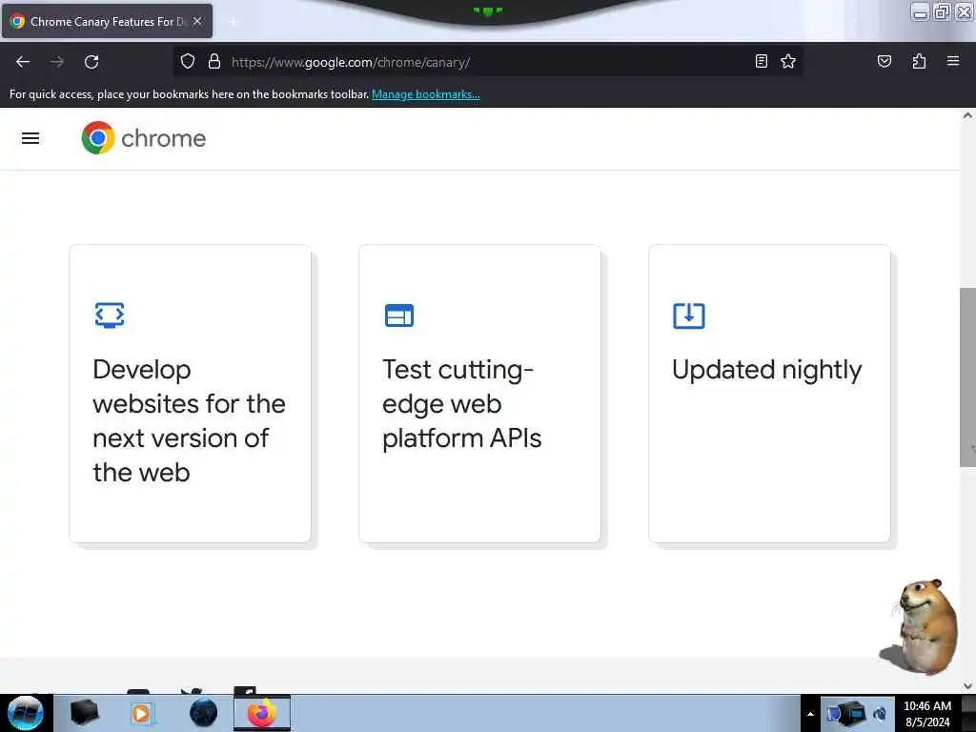Click the scrollbar down arrow
The image size is (976, 732).
pos(967,686)
